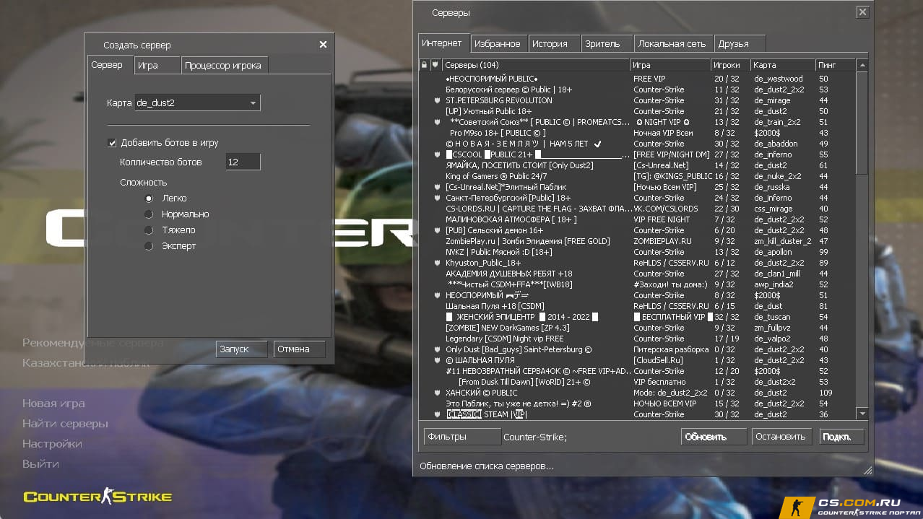The width and height of the screenshot is (923, 519).
Task: Select Тяжело difficulty
Action: (x=149, y=230)
